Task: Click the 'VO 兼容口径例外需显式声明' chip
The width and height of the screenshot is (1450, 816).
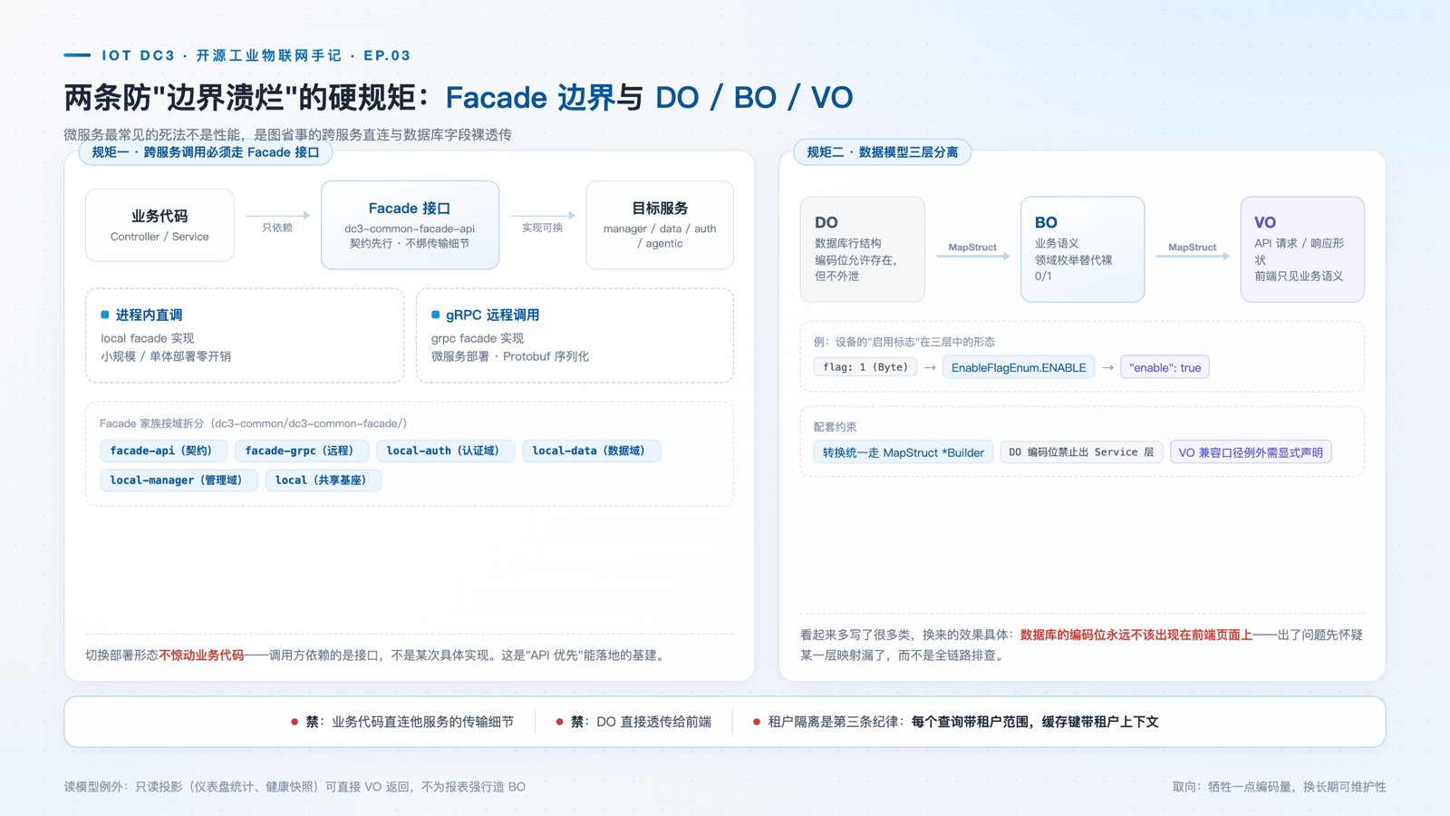Action: pyautogui.click(x=1251, y=452)
